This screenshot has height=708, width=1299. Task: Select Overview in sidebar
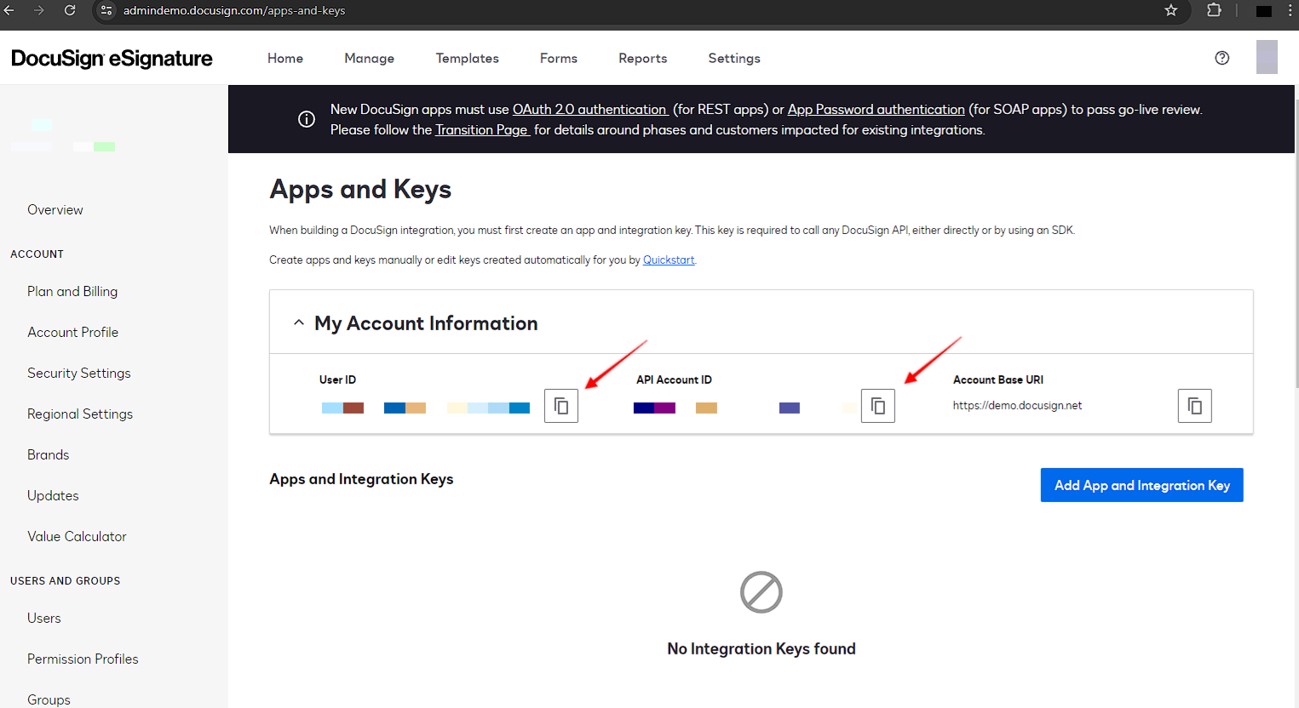click(x=55, y=209)
